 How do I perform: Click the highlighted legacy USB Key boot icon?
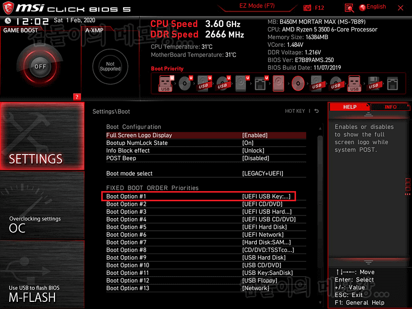(x=354, y=83)
